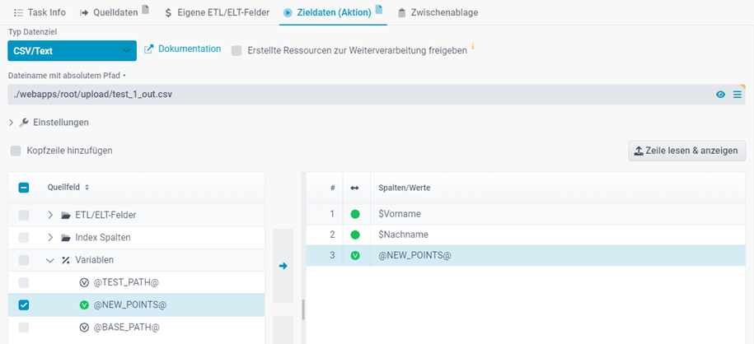Switch to the Quelldaten tab
The image size is (754, 344).
(109, 12)
